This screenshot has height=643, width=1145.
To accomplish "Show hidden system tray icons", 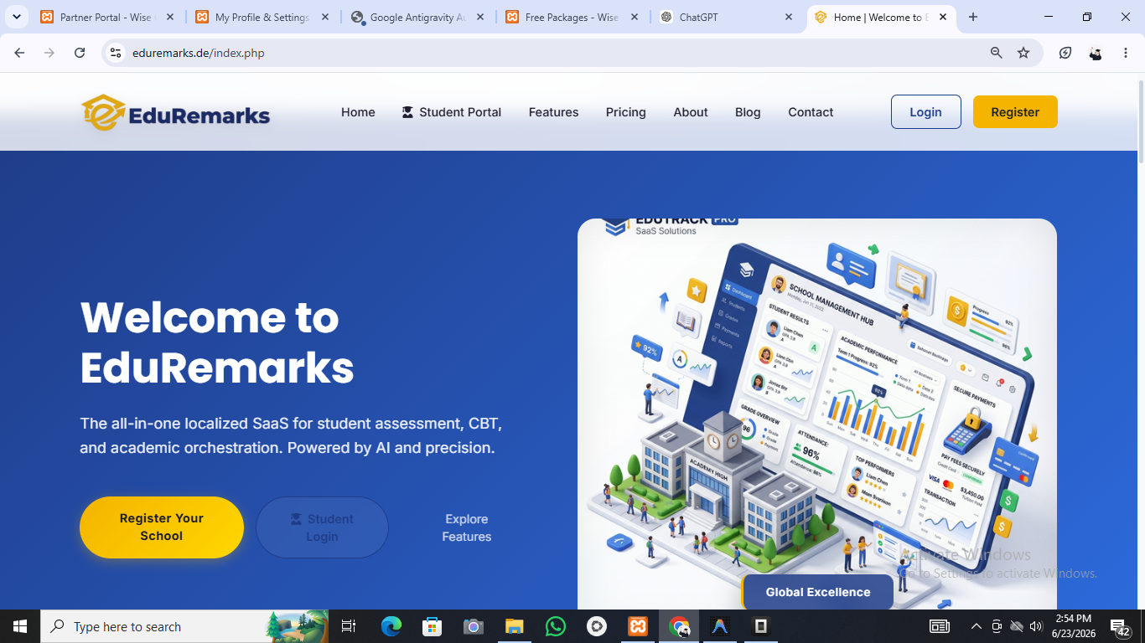I will (976, 626).
